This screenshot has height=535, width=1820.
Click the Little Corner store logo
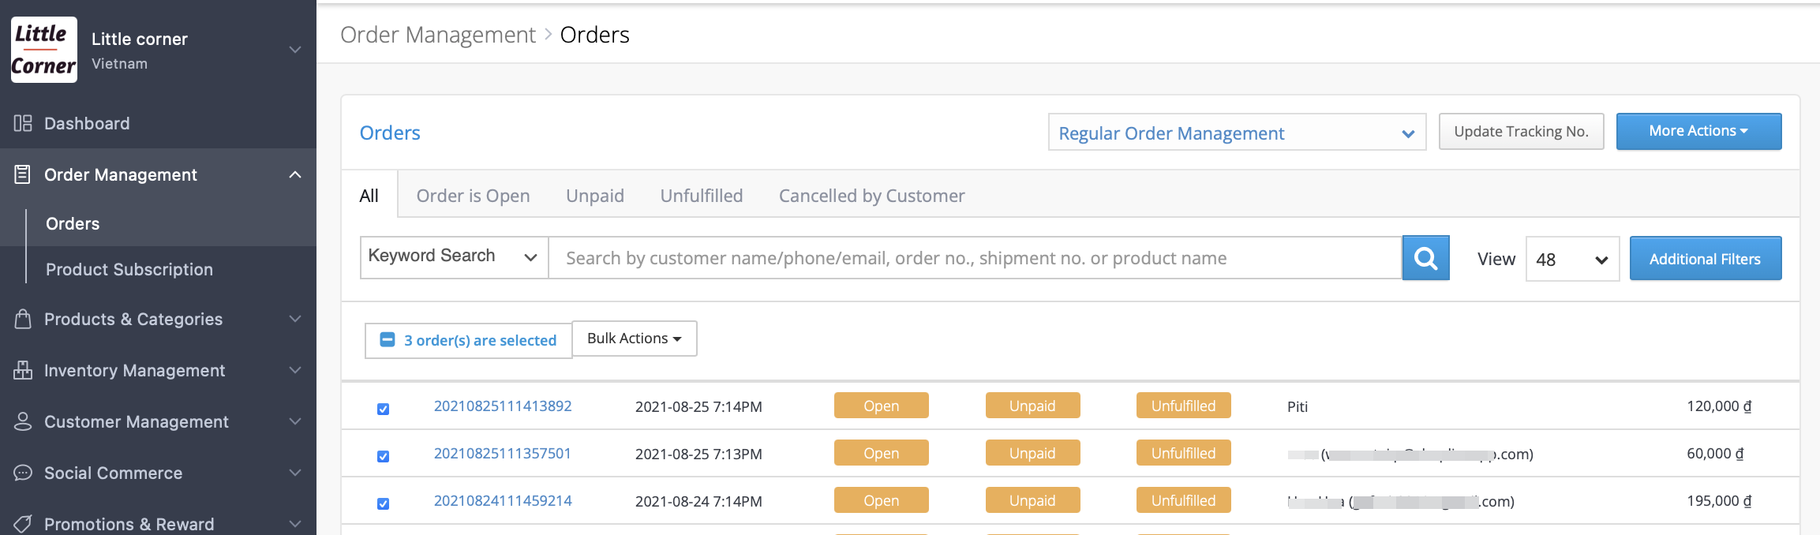[x=44, y=50]
